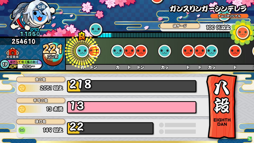The image size is (254, 143).
Task: Select the 連打数 condition label
Action: click(41, 122)
